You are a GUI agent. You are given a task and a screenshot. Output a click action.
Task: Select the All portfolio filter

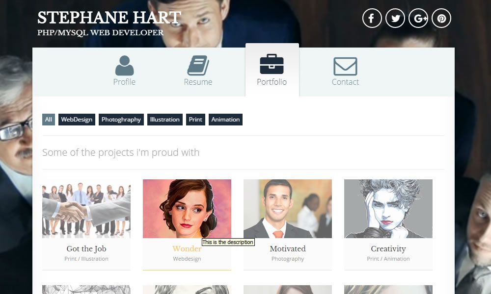(49, 120)
